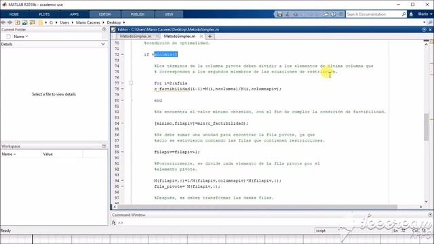Switch to the PUBLISH ribbon tab

click(138, 14)
